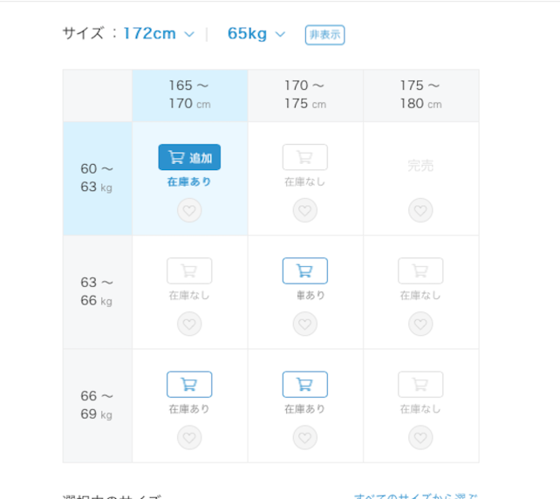The height and width of the screenshot is (499, 560).
Task: Click cart icon for 170~175cm, 63~66kg
Action: (x=304, y=270)
